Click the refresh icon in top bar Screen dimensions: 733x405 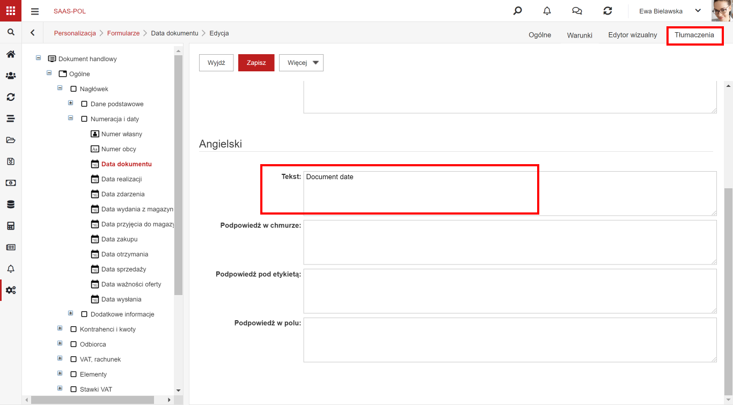[607, 11]
